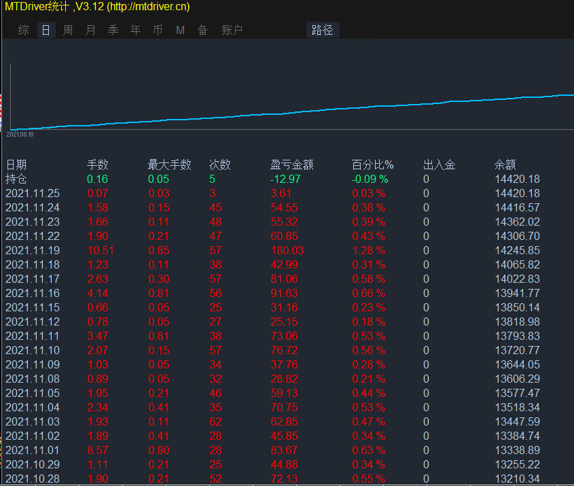This screenshot has height=486, width=574.
Task: Click the 180.03 profit amount
Action: click(x=287, y=251)
